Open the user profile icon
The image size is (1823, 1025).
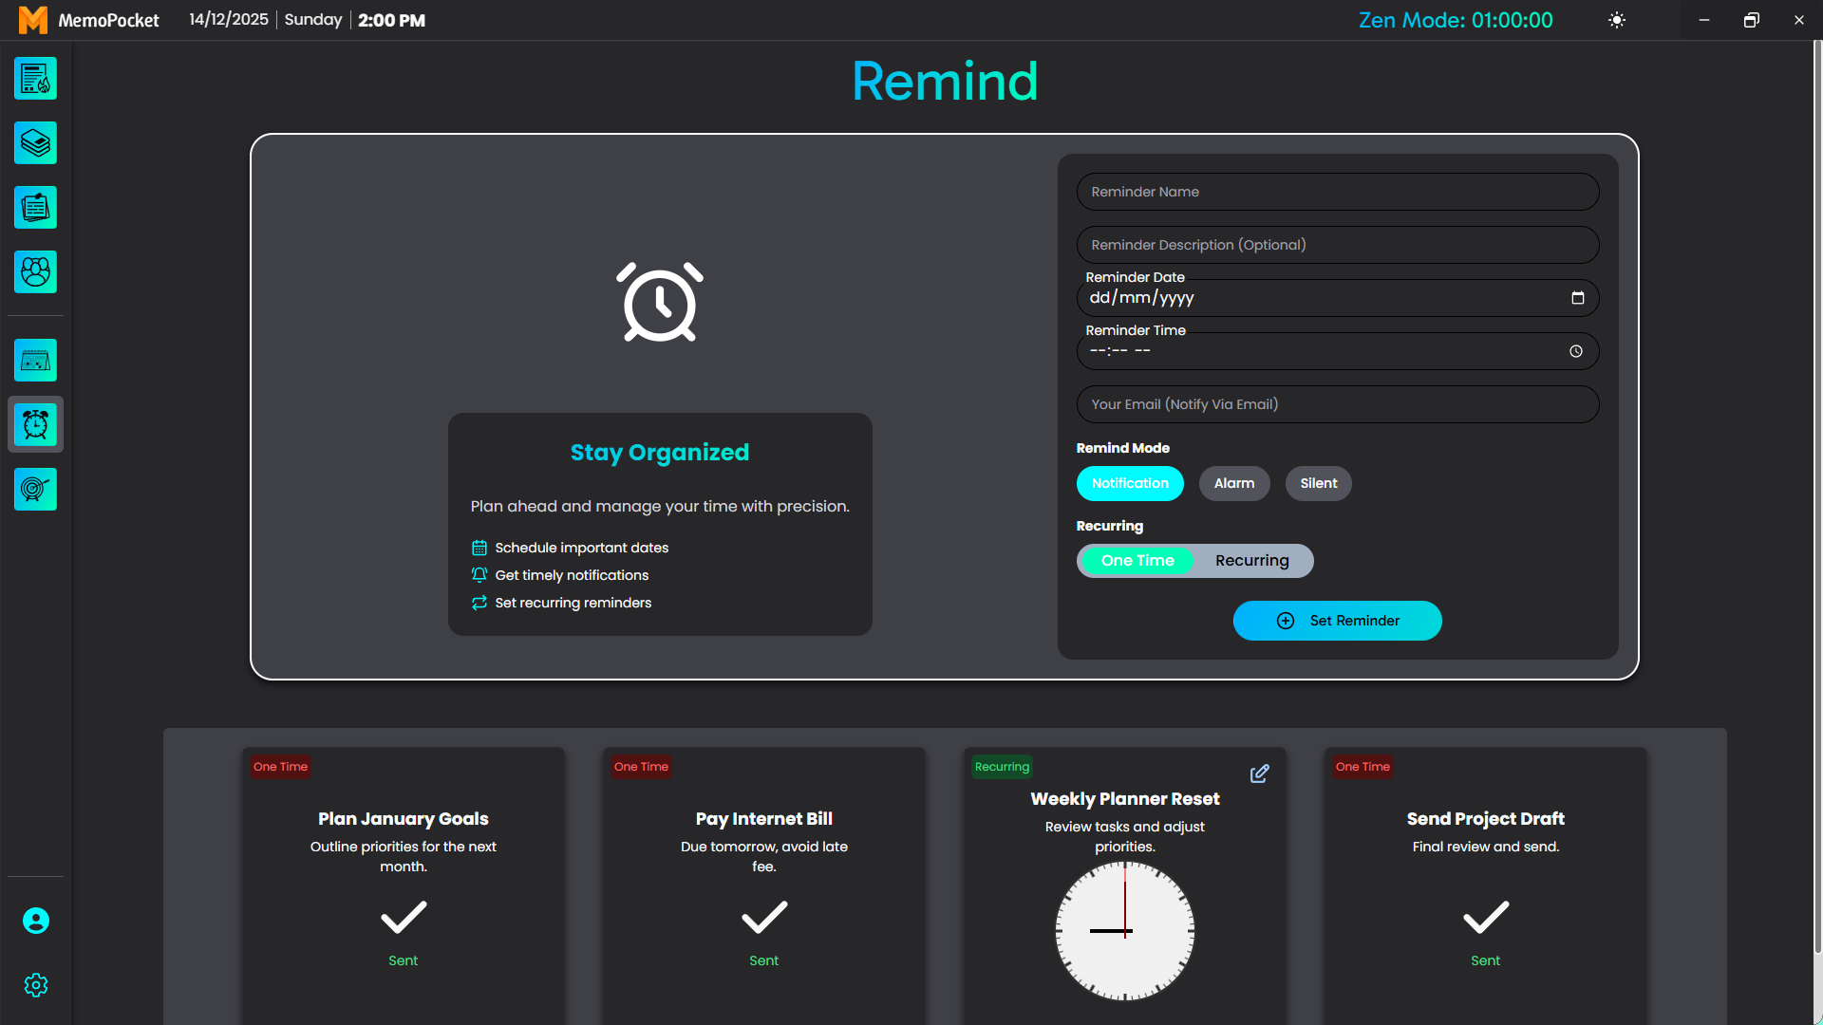36,921
